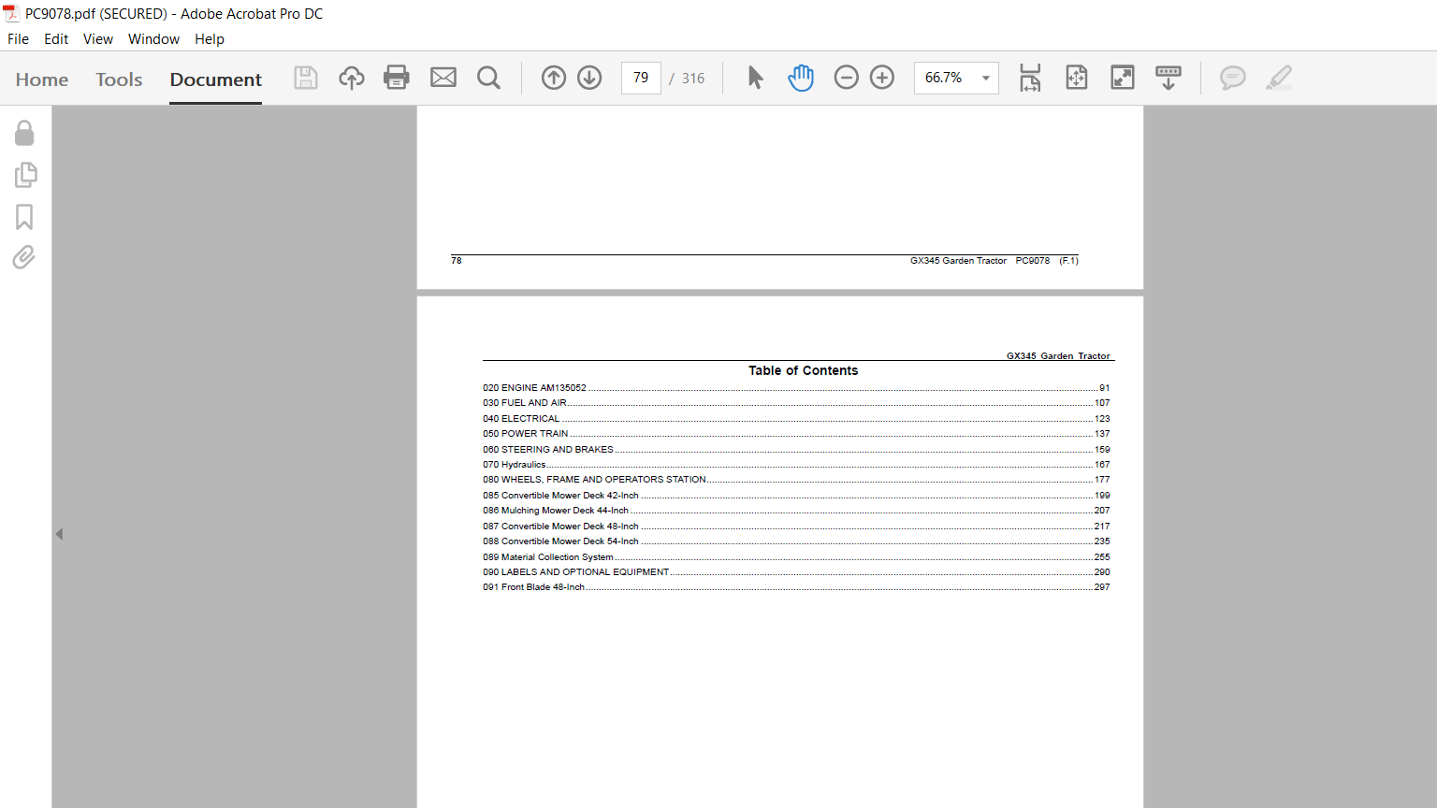Image resolution: width=1437 pixels, height=808 pixels.
Task: Choose the Selection arrow tool
Action: pos(756,78)
